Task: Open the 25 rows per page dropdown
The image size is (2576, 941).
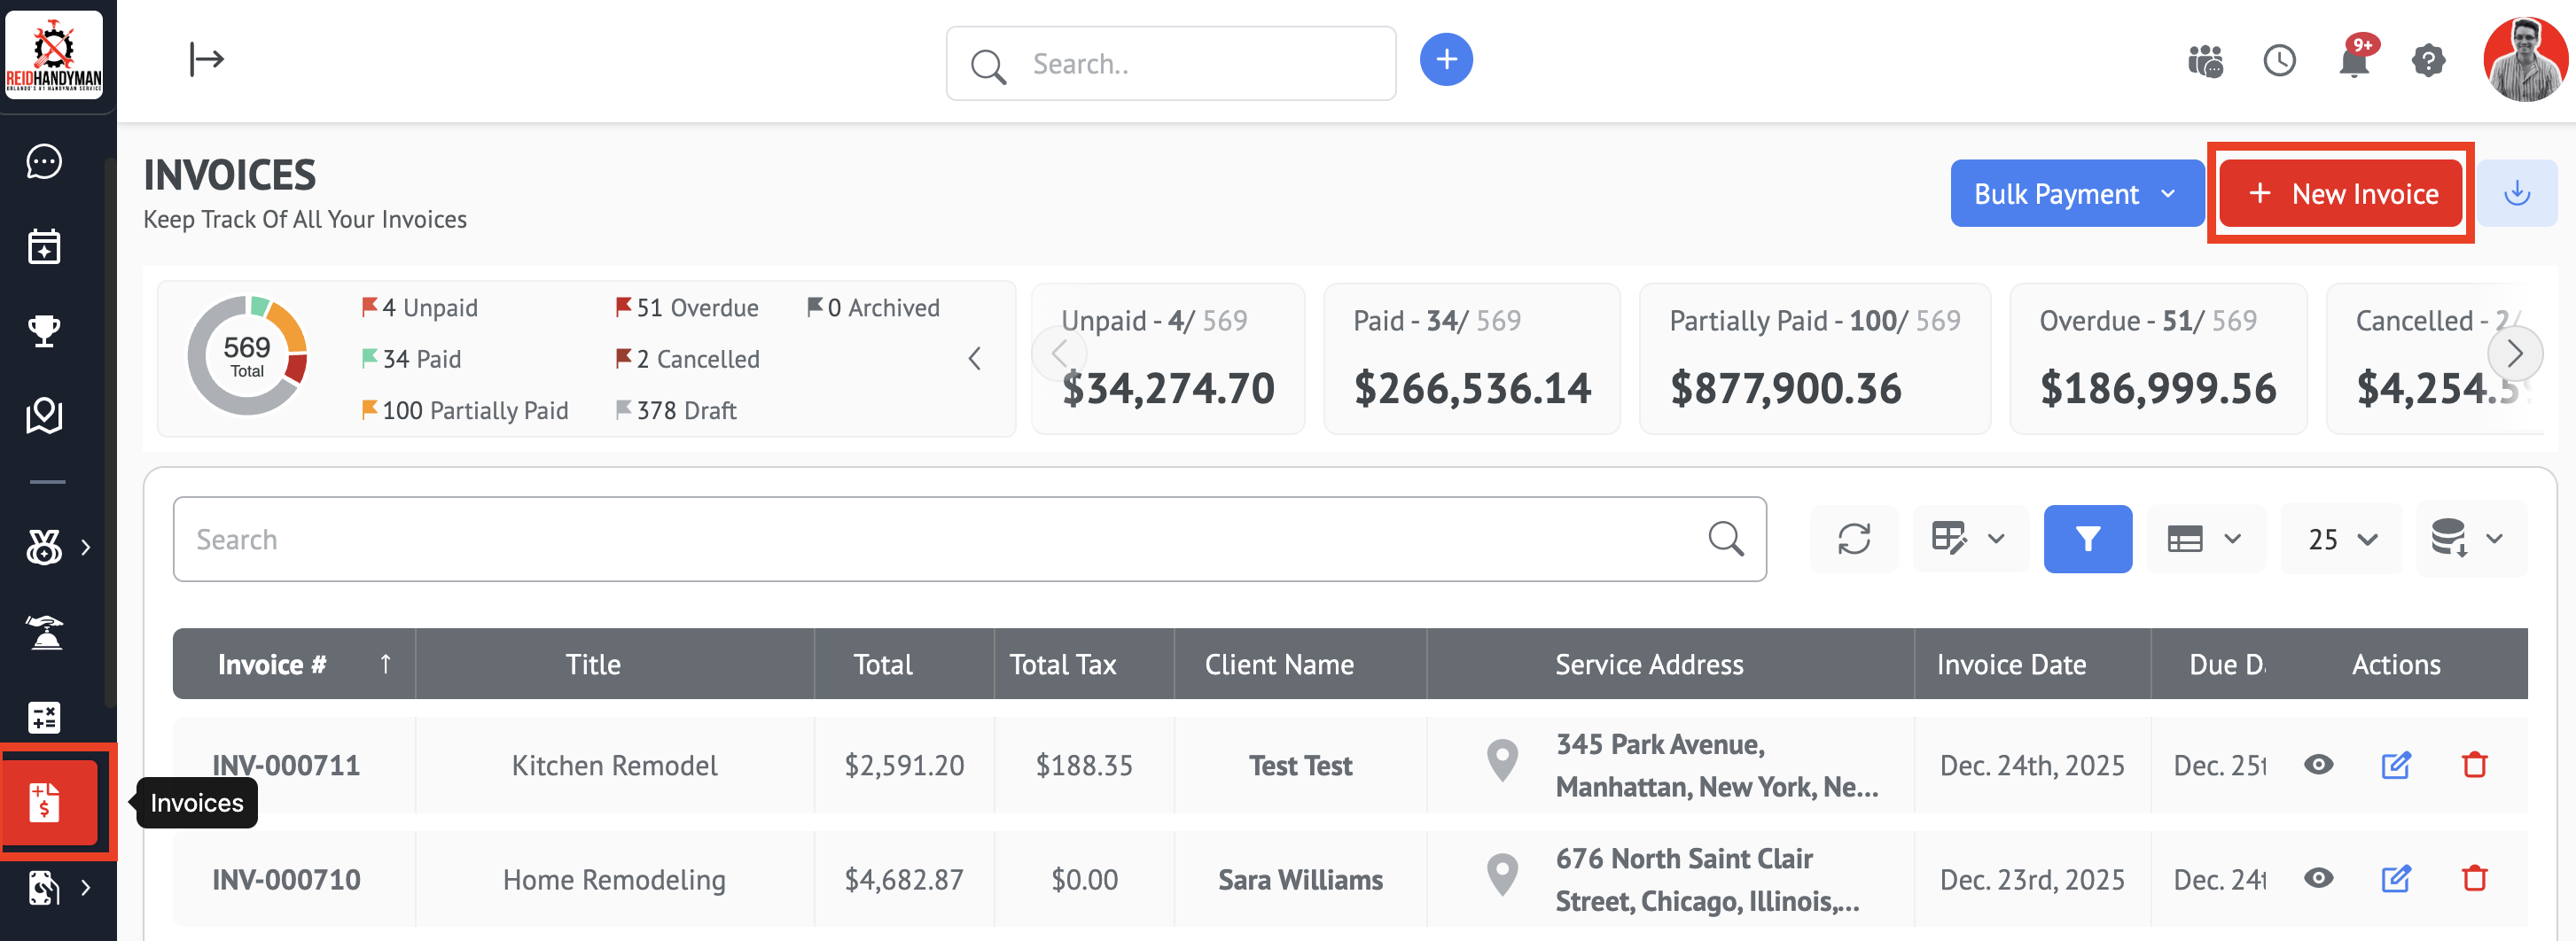Action: tap(2341, 539)
